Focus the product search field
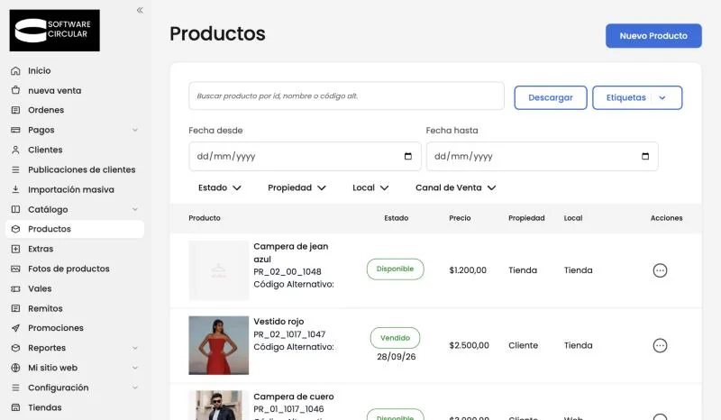The width and height of the screenshot is (721, 420). [x=346, y=96]
